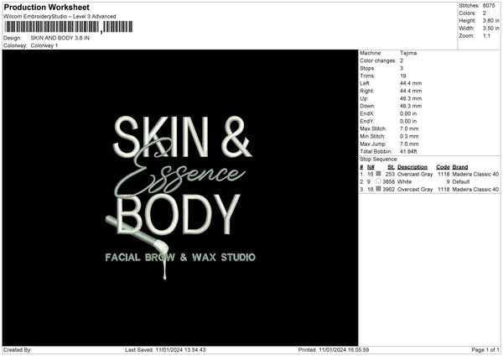Select the Overcast Gray swatch in stop row 1
This screenshot has width=503, height=356.
coord(379,174)
